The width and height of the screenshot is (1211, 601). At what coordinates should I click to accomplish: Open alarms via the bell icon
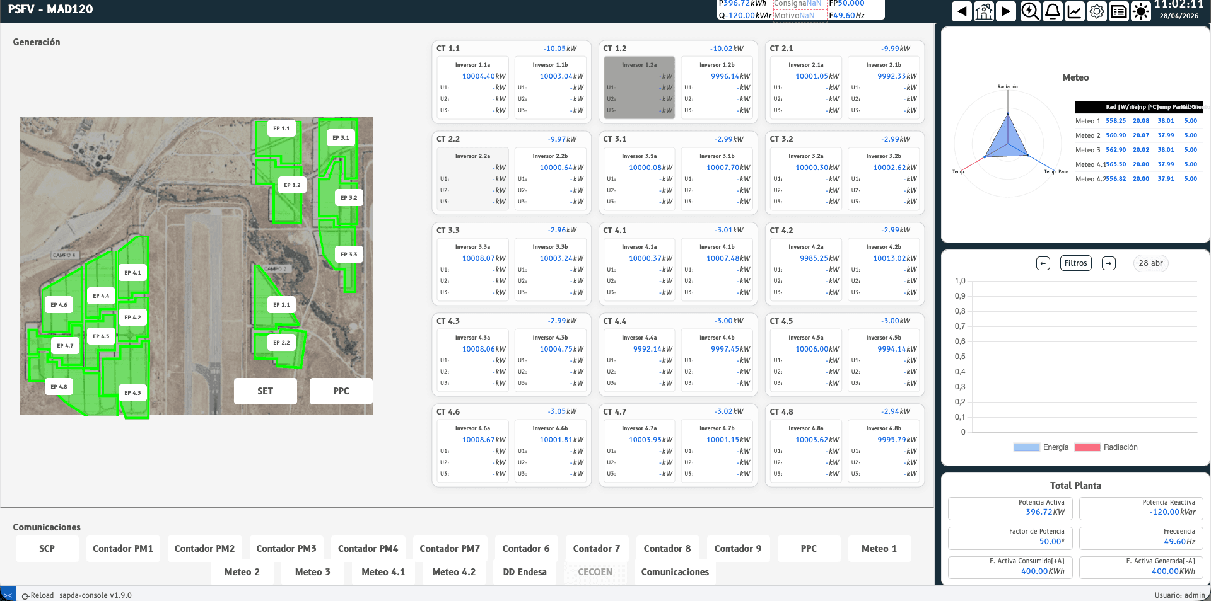coord(1052,11)
